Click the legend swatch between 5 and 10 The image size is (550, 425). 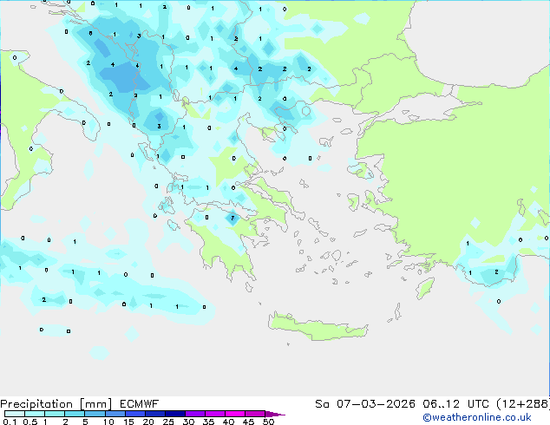coord(95,414)
